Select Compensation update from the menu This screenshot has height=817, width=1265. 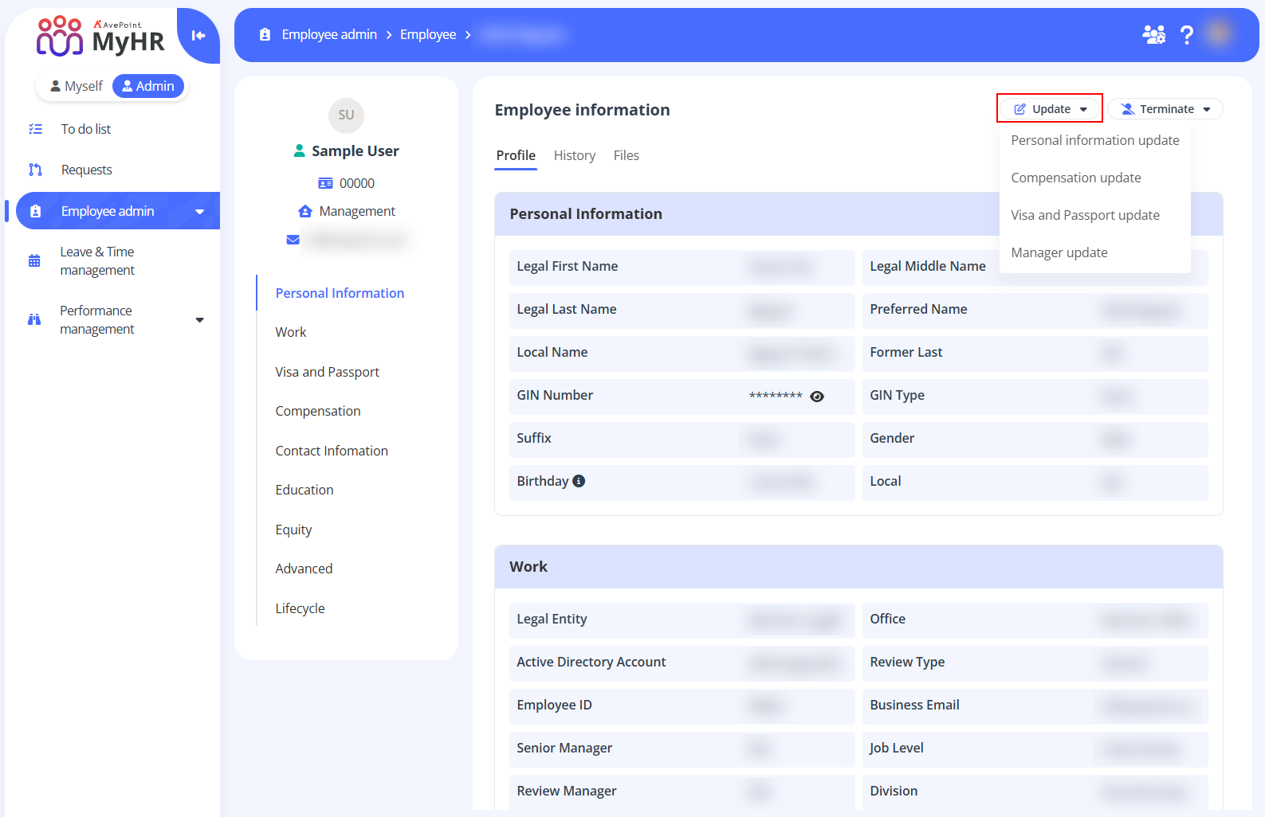tap(1075, 178)
